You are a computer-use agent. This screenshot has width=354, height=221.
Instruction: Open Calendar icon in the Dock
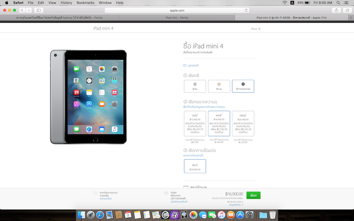128,215
